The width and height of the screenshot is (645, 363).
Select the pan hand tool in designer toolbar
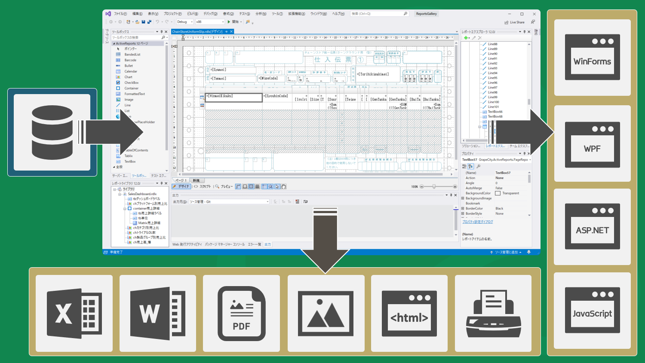(x=284, y=186)
